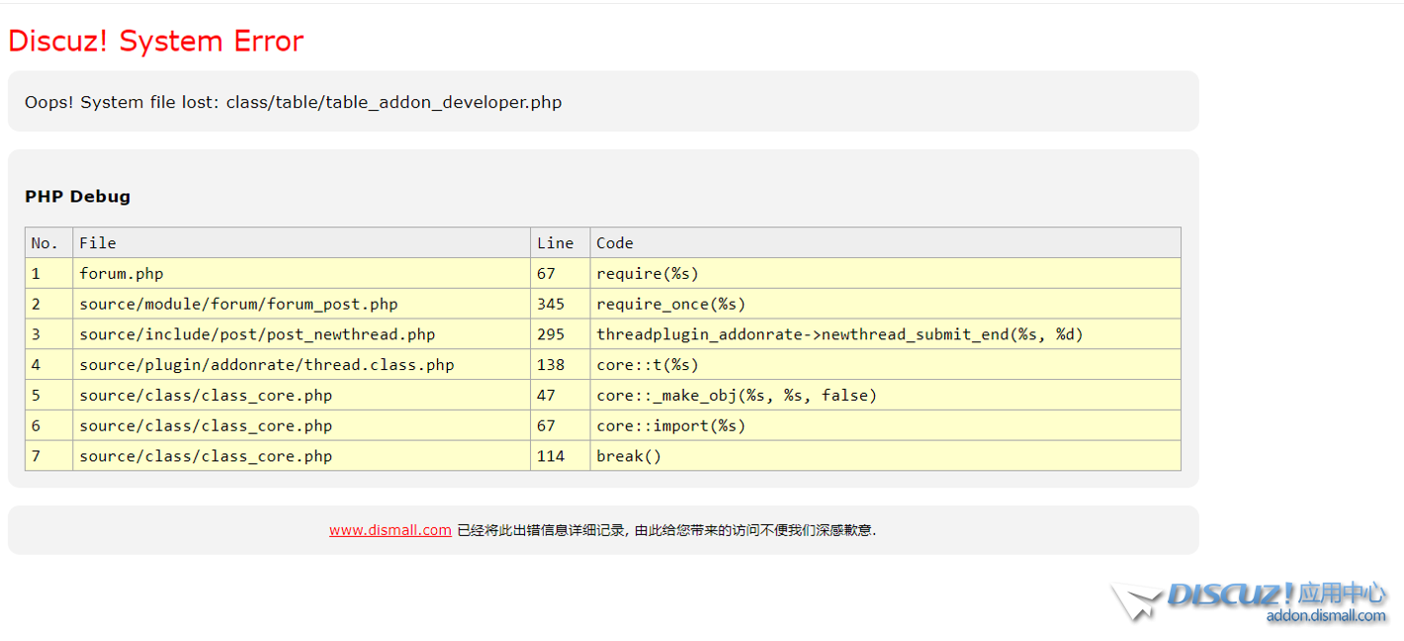Select the No. column header

44,243
